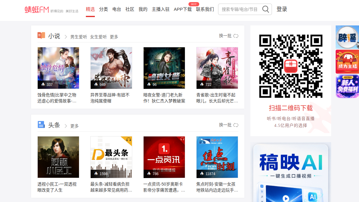
Task: Open the APP下载 menu item
Action: (183, 9)
